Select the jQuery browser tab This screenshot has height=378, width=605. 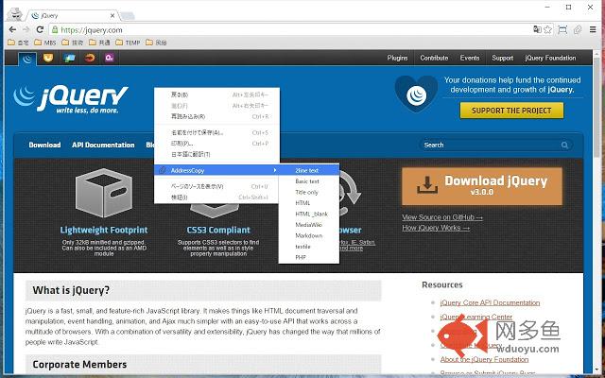point(72,16)
